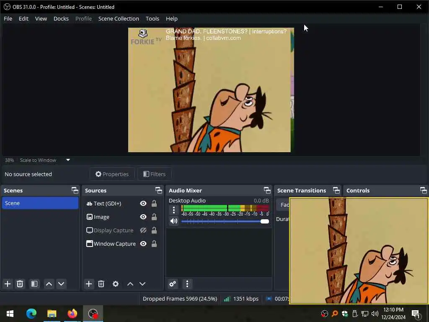Hide the Text (GDI+) source
Screen dimensions: 429x322
click(x=143, y=203)
